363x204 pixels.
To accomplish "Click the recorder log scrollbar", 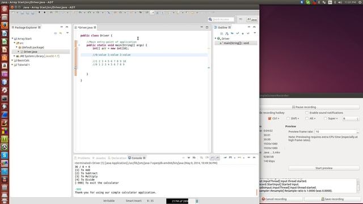I will (x=358, y=186).
